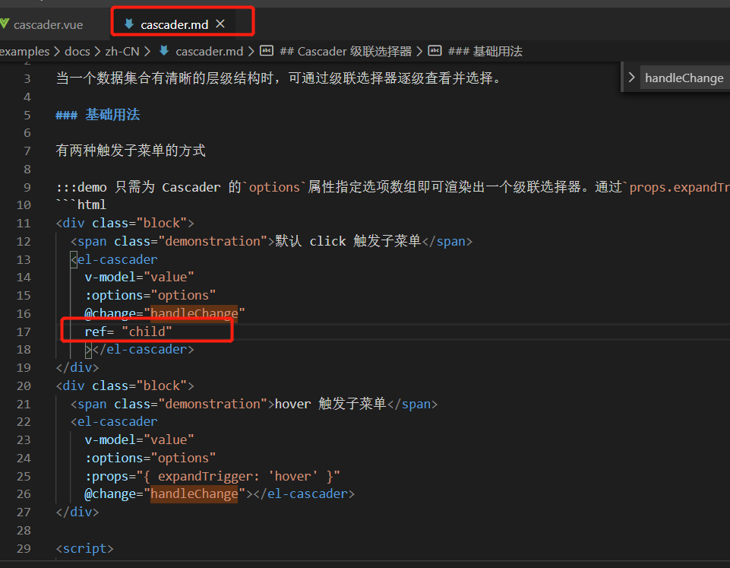
Task: Expand the find widget replace chevron
Action: tap(632, 78)
